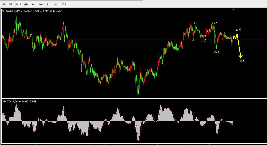Viewport: 267px width, 145px height.
Task: Select the yellow c-4 label
Action: [238, 30]
